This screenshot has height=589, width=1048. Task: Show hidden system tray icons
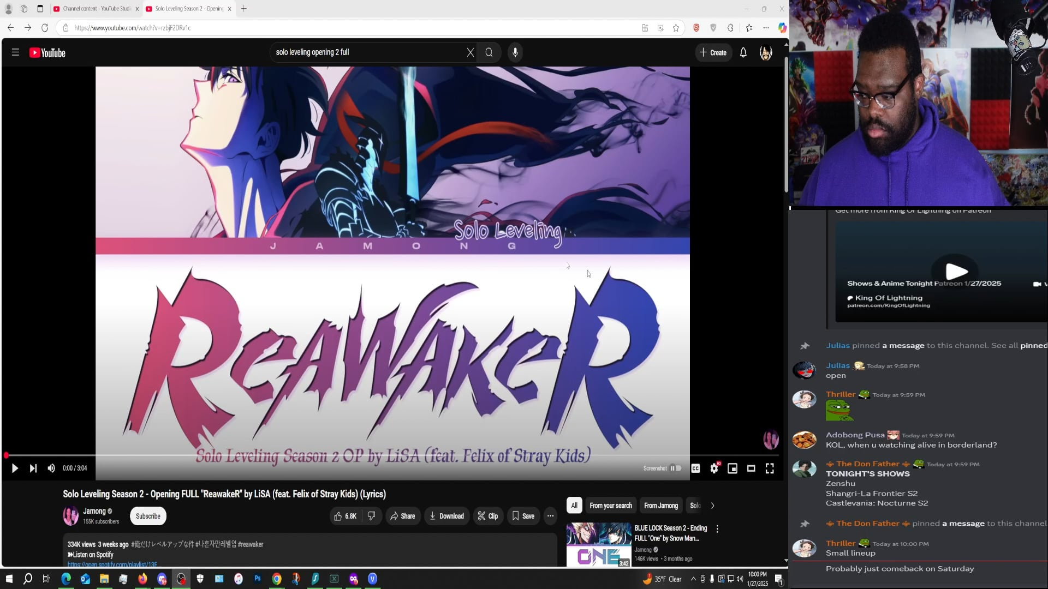pyautogui.click(x=693, y=579)
